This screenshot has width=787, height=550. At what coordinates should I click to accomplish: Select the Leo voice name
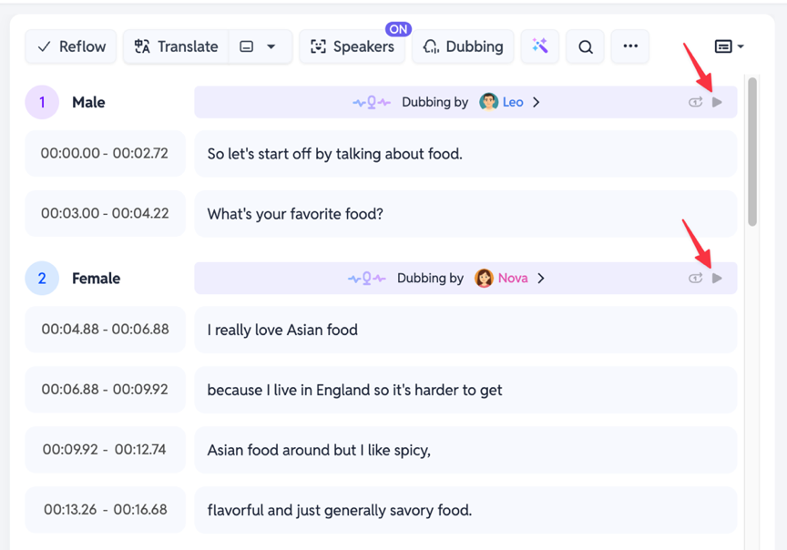[513, 102]
